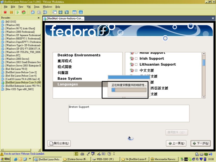Click the VMware network adapter status icon
Image resolution: width=216 pixels, height=162 pixels.
tap(206, 154)
